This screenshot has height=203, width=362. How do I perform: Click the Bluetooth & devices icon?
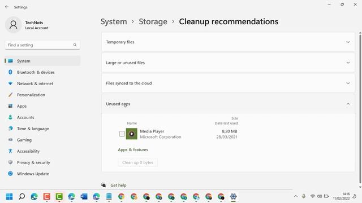click(x=10, y=72)
